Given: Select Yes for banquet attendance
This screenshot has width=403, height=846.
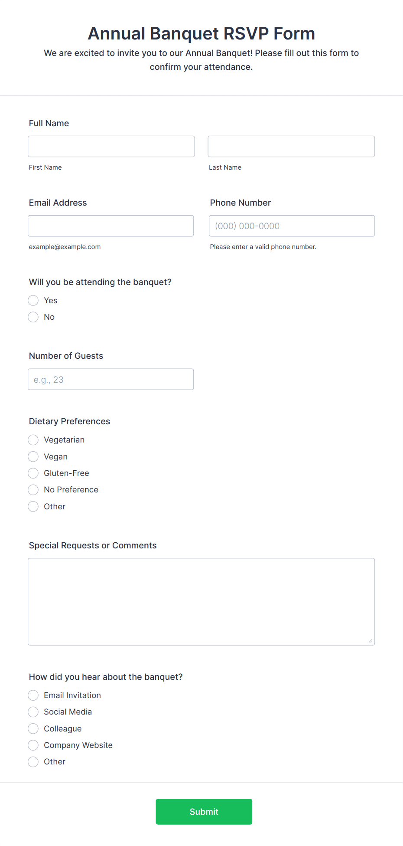Looking at the screenshot, I should [x=33, y=300].
